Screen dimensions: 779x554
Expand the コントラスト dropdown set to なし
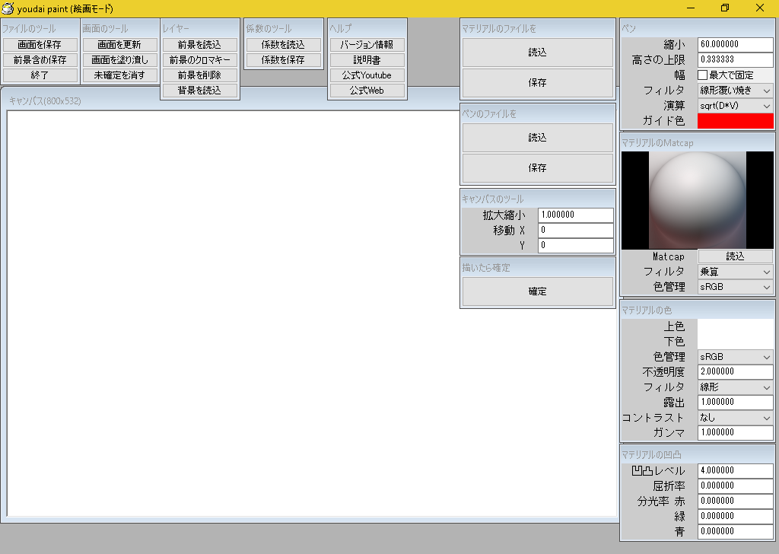735,418
